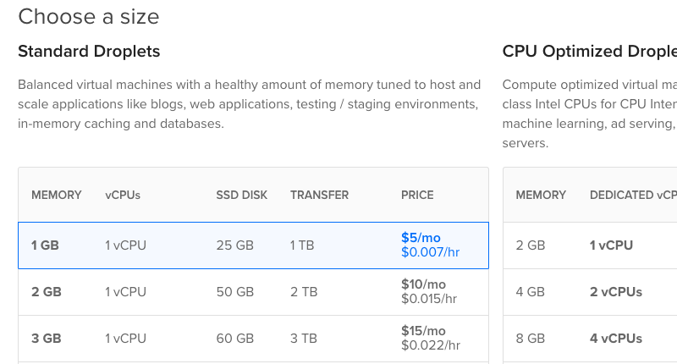
Task: Click the Standard Droplets heading
Action: click(89, 52)
